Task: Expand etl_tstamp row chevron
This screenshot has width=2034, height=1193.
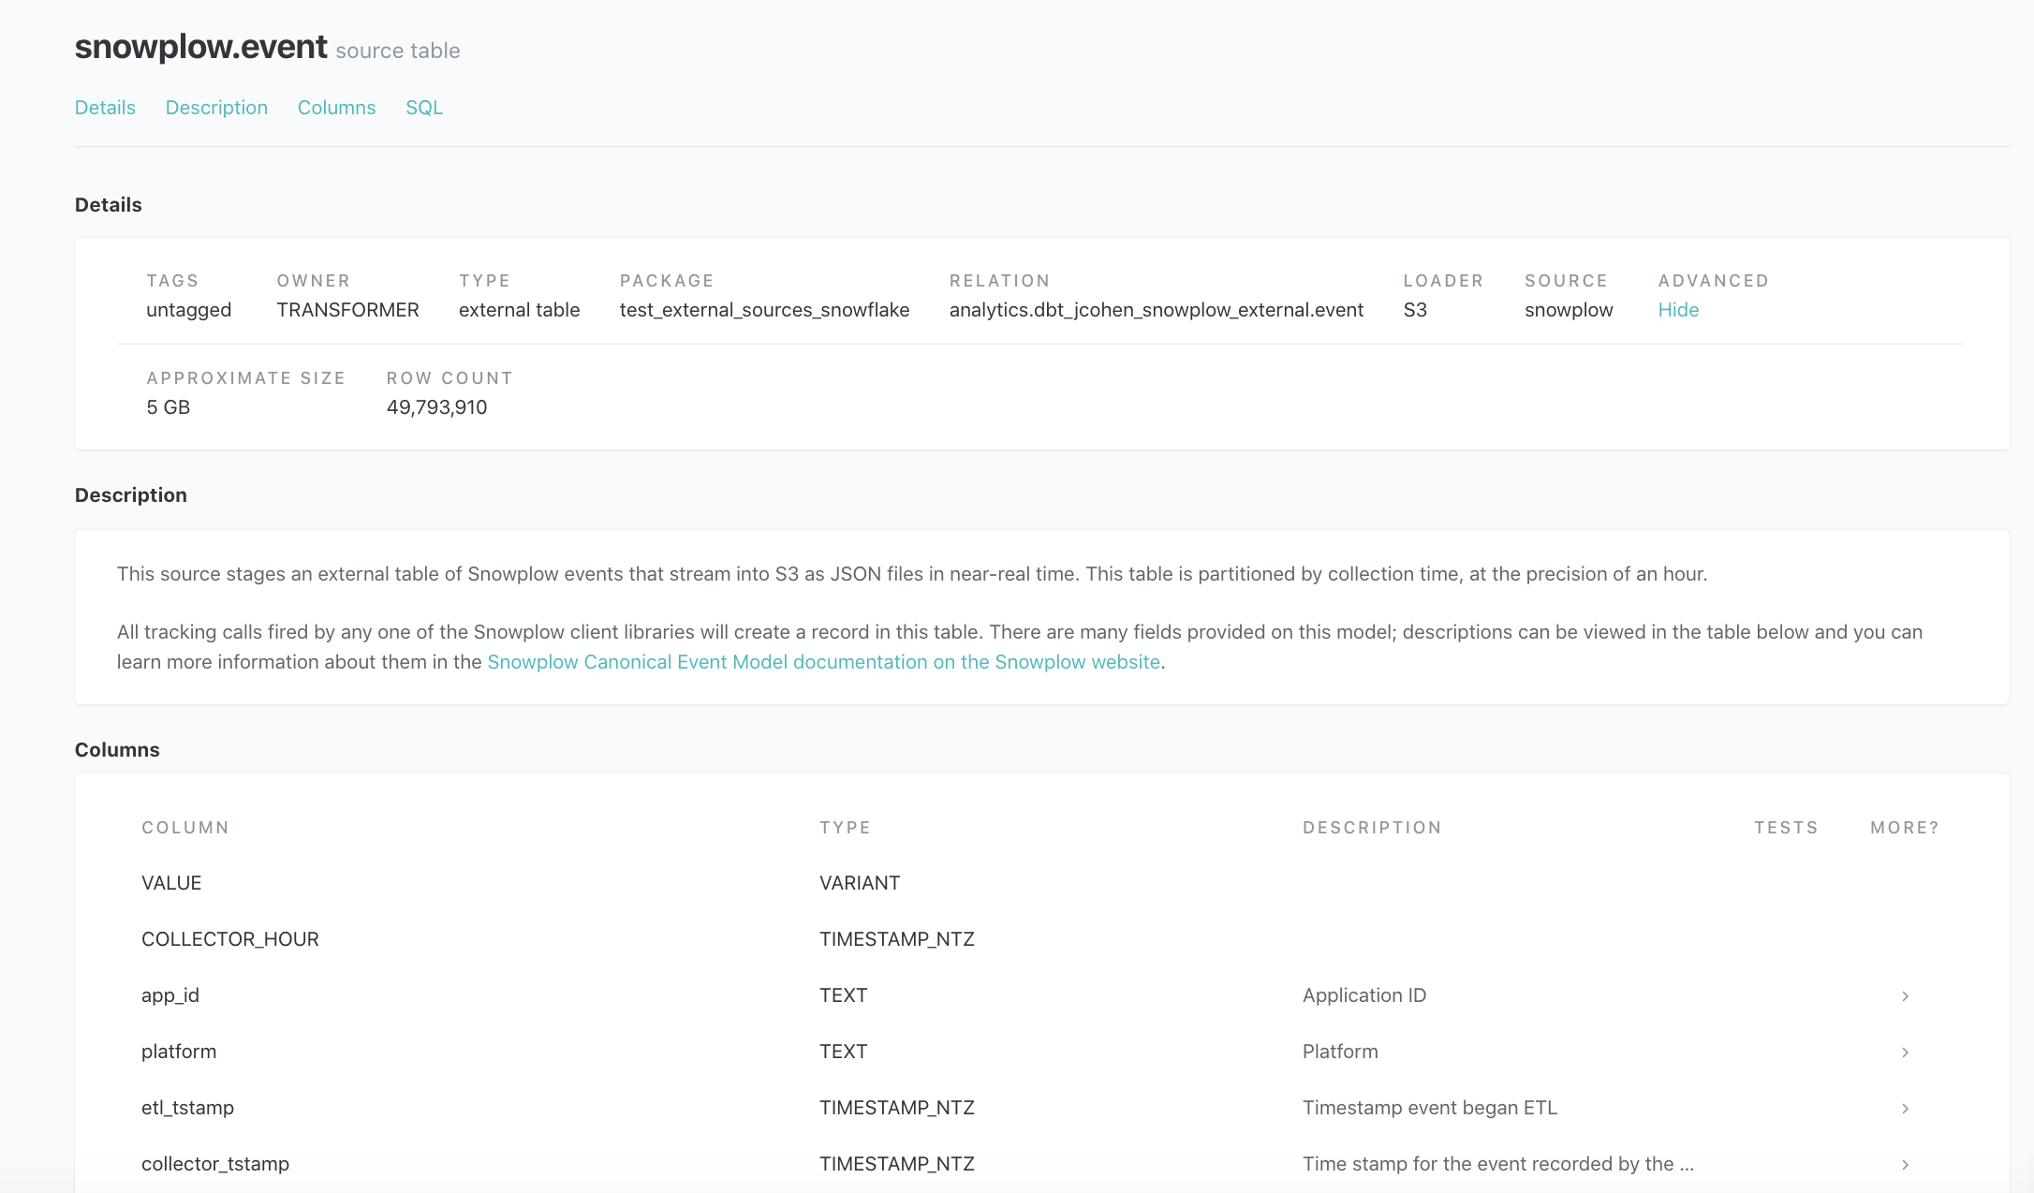Action: click(x=1905, y=1109)
